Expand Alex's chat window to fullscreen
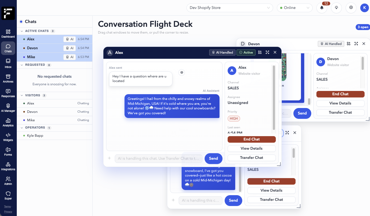 coord(267,52)
